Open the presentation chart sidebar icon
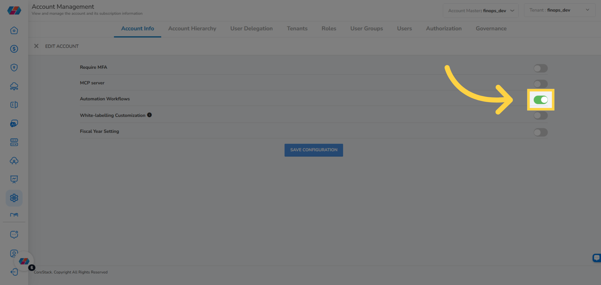 click(14, 179)
